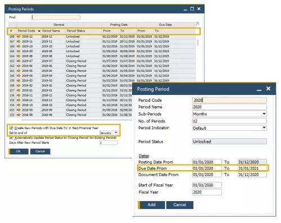Select Closing Period status cell in row 2019-07

pos(84,61)
